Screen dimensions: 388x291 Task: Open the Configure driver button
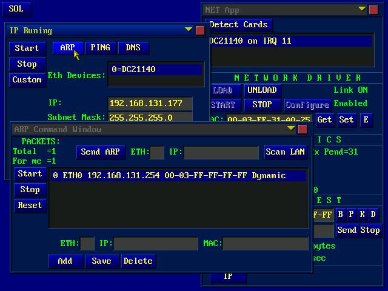(x=307, y=105)
